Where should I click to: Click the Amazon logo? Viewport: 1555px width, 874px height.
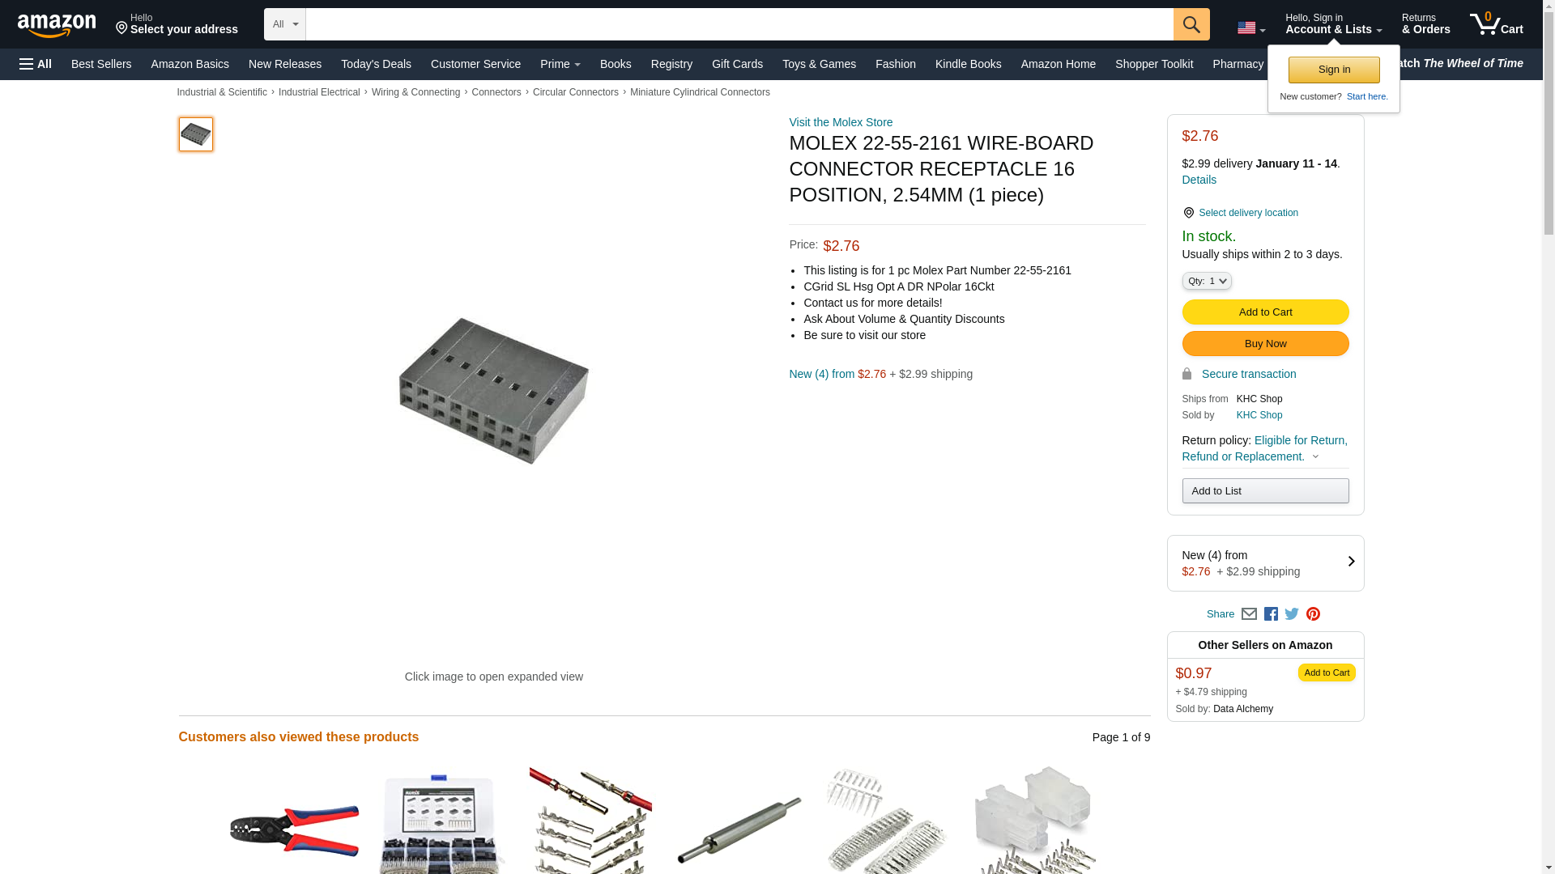(x=57, y=25)
